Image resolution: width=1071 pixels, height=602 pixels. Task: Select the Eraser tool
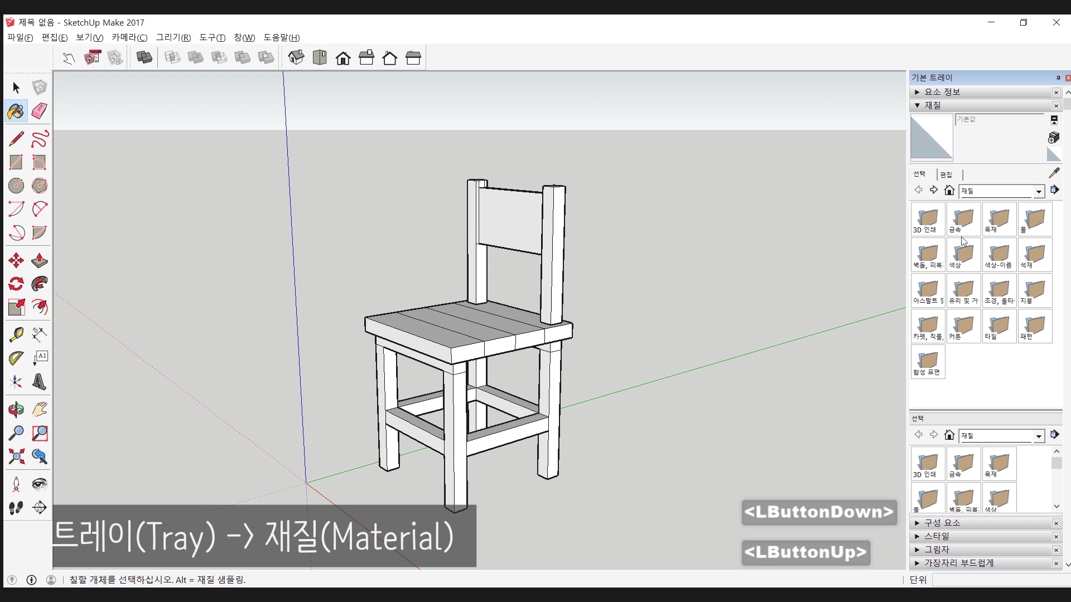39,111
